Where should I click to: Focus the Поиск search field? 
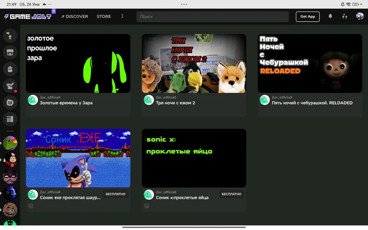click(213, 17)
